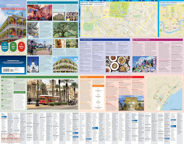The image size is (184, 144).
Task: Click the Our Picks eye icon
Action: tap(28, 2)
